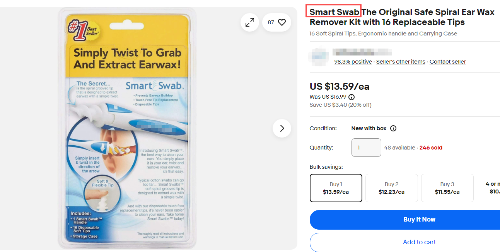Open info icon beside New with box
Screen dimensions: 500x252
(x=393, y=128)
